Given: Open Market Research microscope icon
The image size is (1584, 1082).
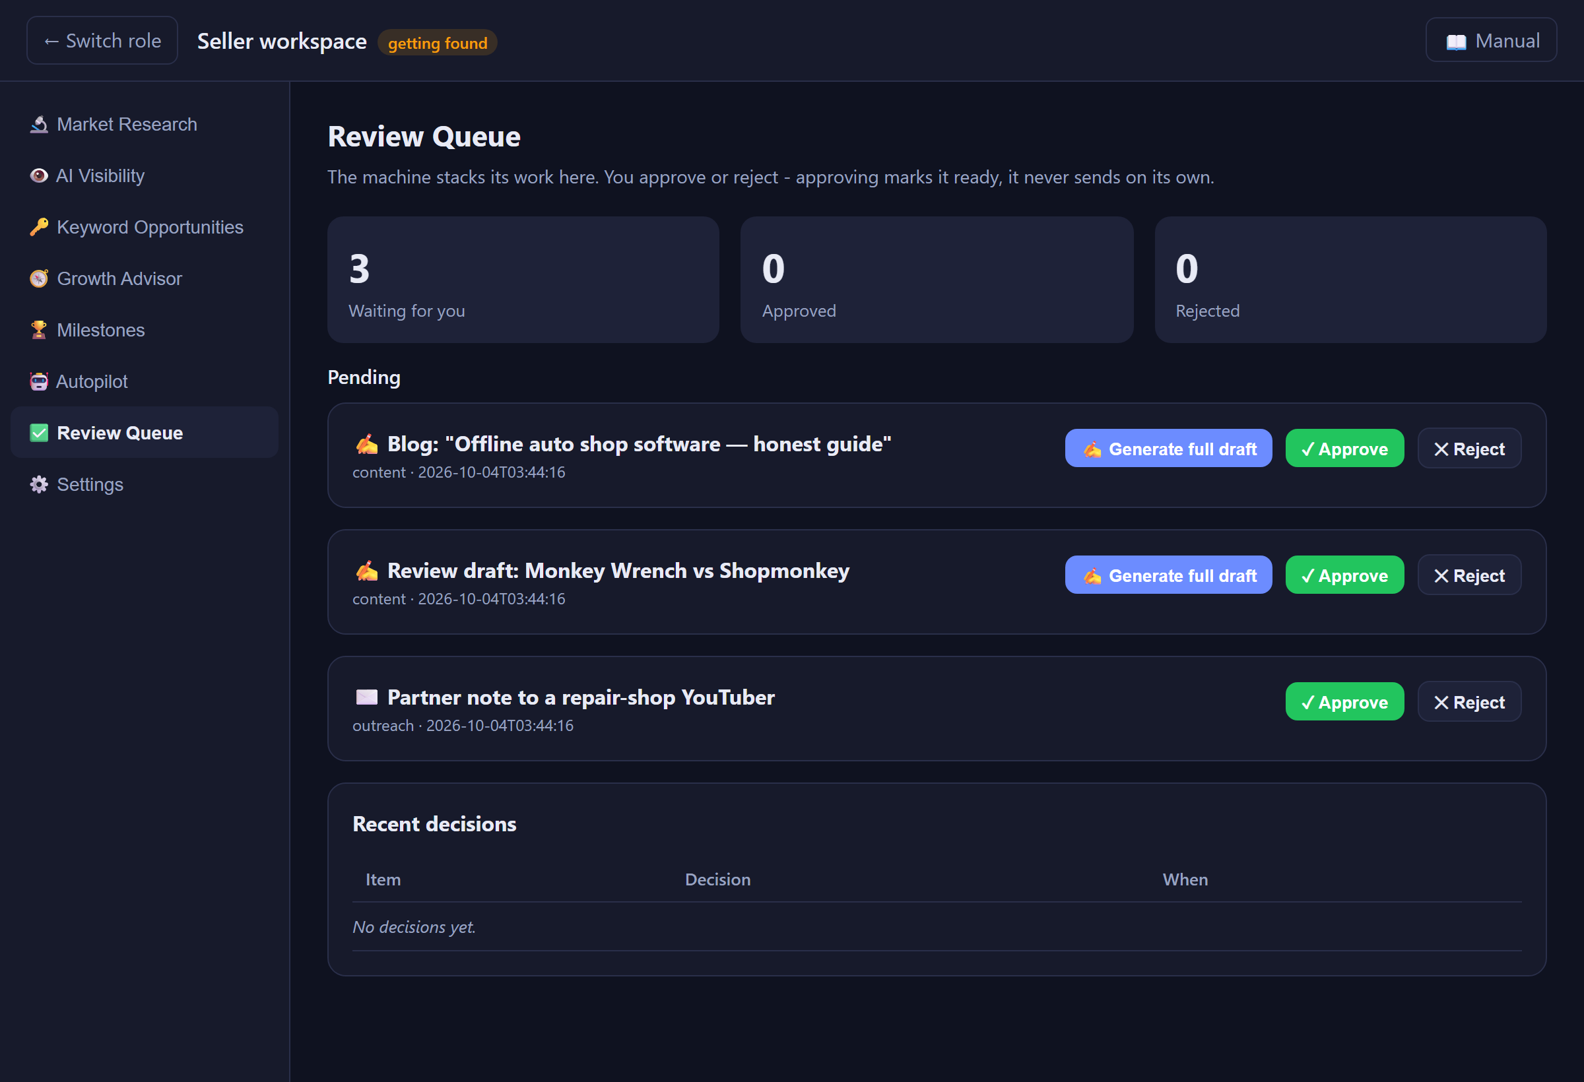Looking at the screenshot, I should coord(39,124).
